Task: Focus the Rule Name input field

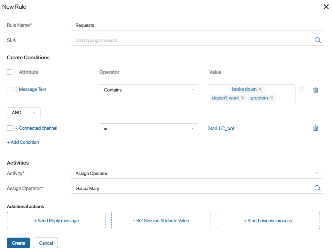Action: click(197, 25)
